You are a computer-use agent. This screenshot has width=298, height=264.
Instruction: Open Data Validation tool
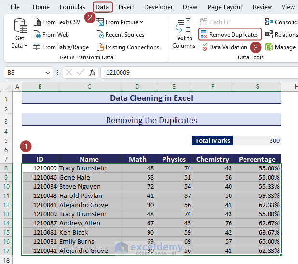[x=223, y=47]
